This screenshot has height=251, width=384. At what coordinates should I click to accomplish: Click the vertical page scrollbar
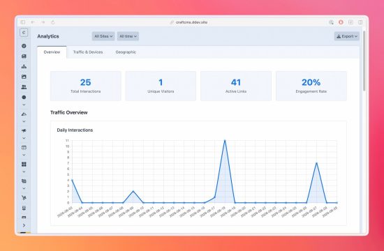click(364, 61)
